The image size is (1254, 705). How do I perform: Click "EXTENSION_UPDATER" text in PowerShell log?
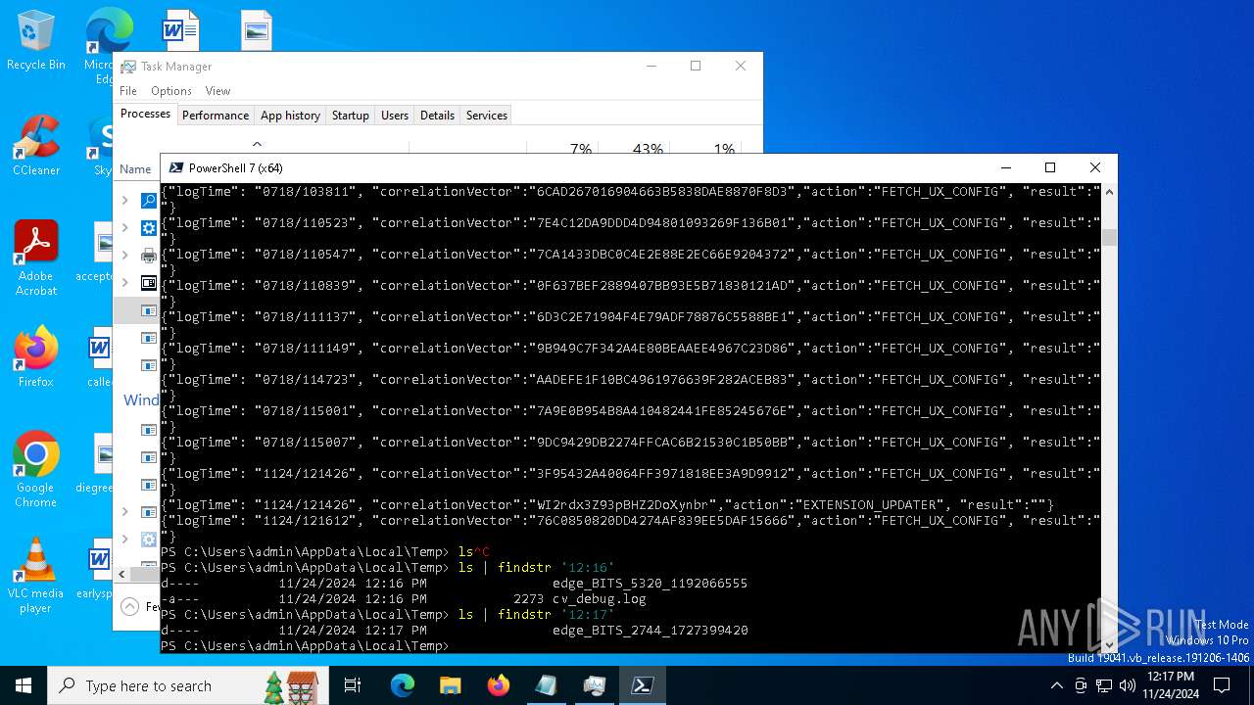pos(870,504)
